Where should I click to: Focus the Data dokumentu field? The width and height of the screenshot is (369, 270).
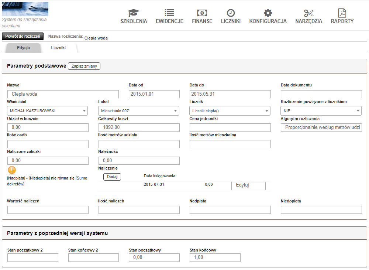321,94
